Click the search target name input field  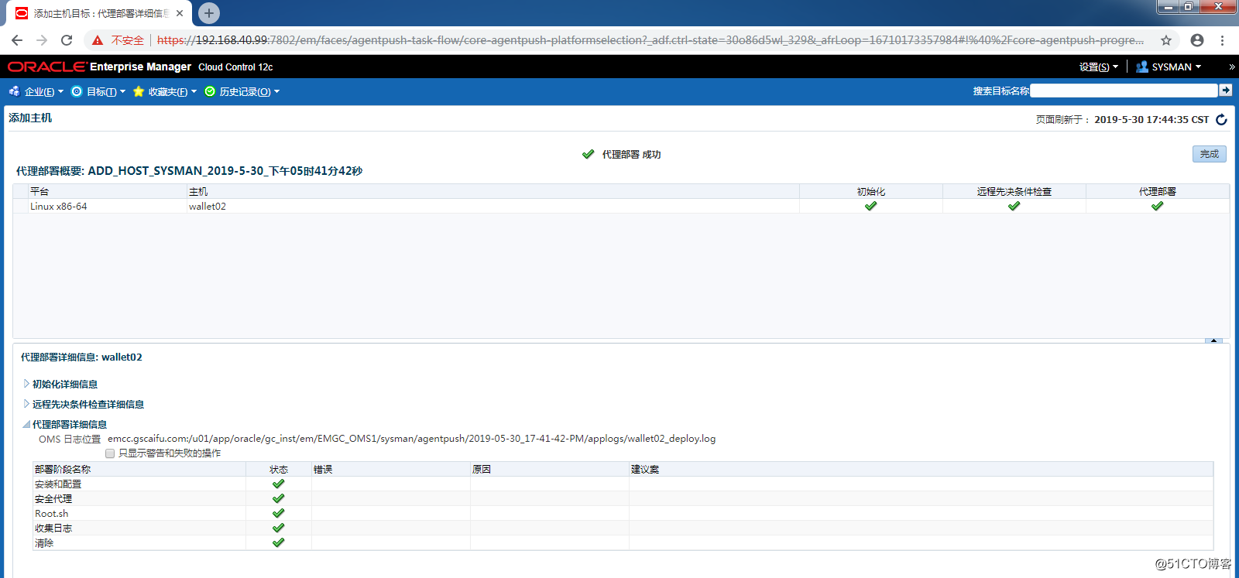pyautogui.click(x=1124, y=91)
